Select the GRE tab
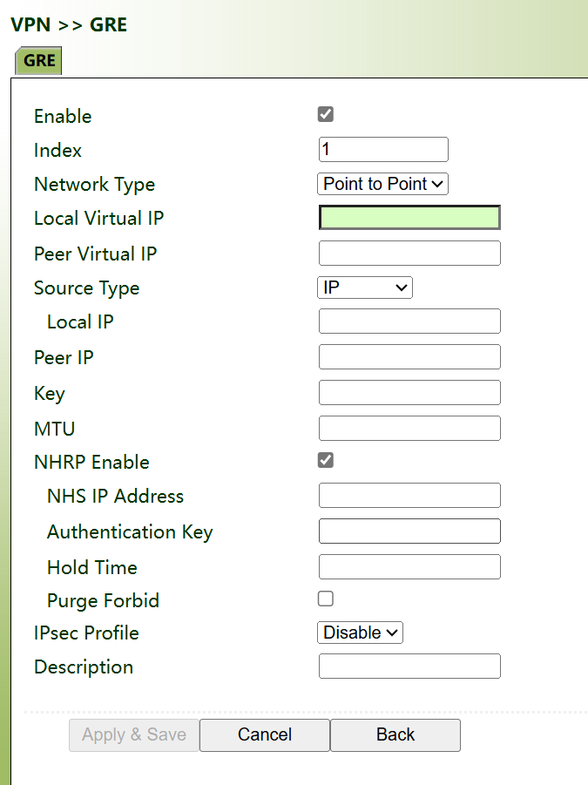Image resolution: width=588 pixels, height=785 pixels. click(39, 60)
